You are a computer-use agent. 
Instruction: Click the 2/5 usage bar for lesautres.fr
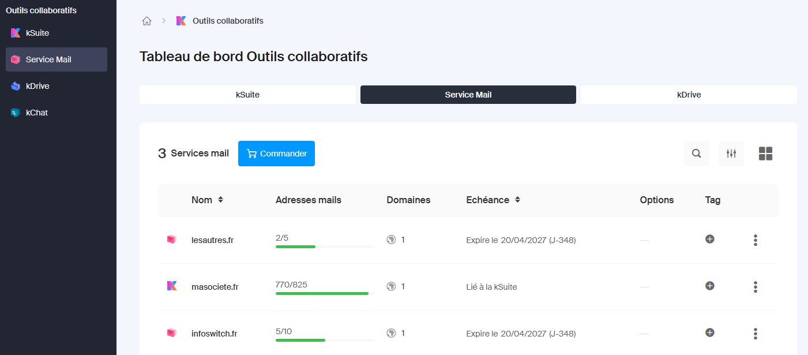tap(325, 246)
